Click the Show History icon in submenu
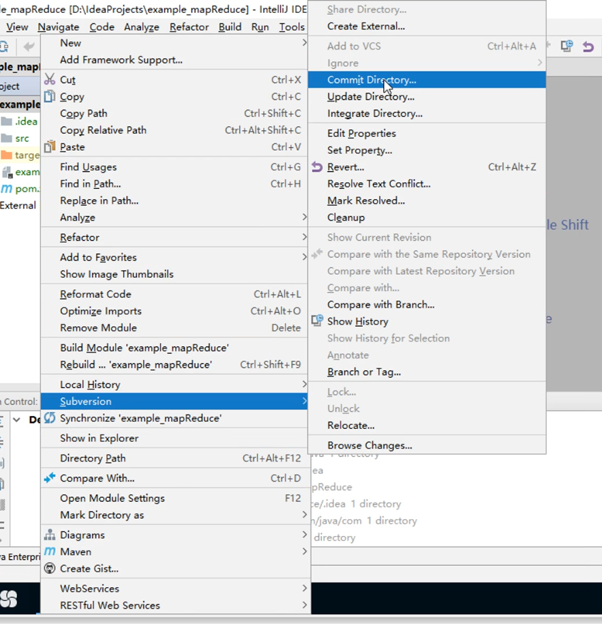This screenshot has width=602, height=624. 317,321
